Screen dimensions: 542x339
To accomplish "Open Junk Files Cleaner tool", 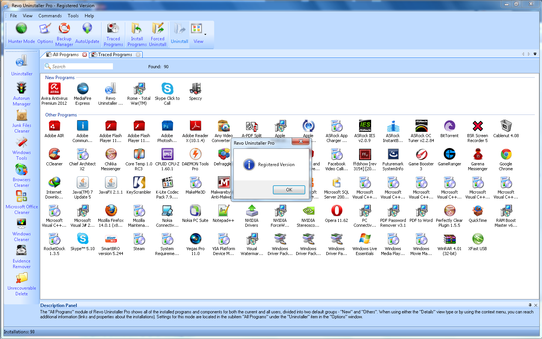I will coord(22,121).
